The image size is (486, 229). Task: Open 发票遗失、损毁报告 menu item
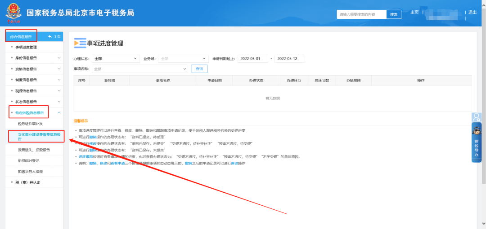[34, 150]
